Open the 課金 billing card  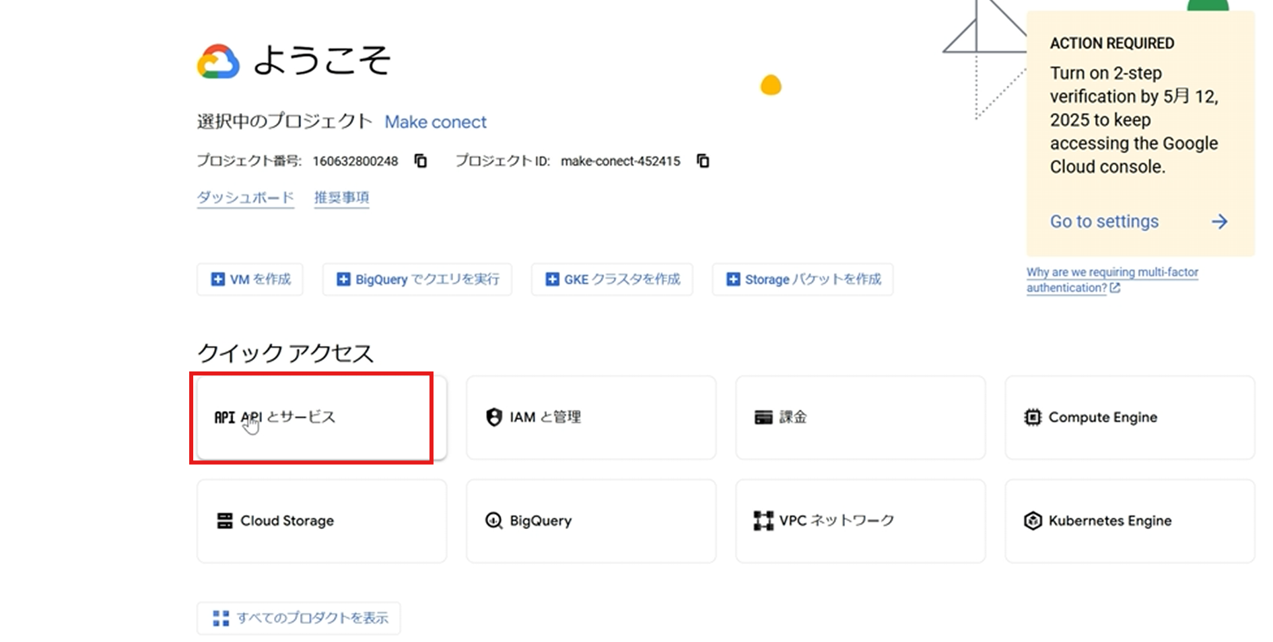tap(860, 417)
